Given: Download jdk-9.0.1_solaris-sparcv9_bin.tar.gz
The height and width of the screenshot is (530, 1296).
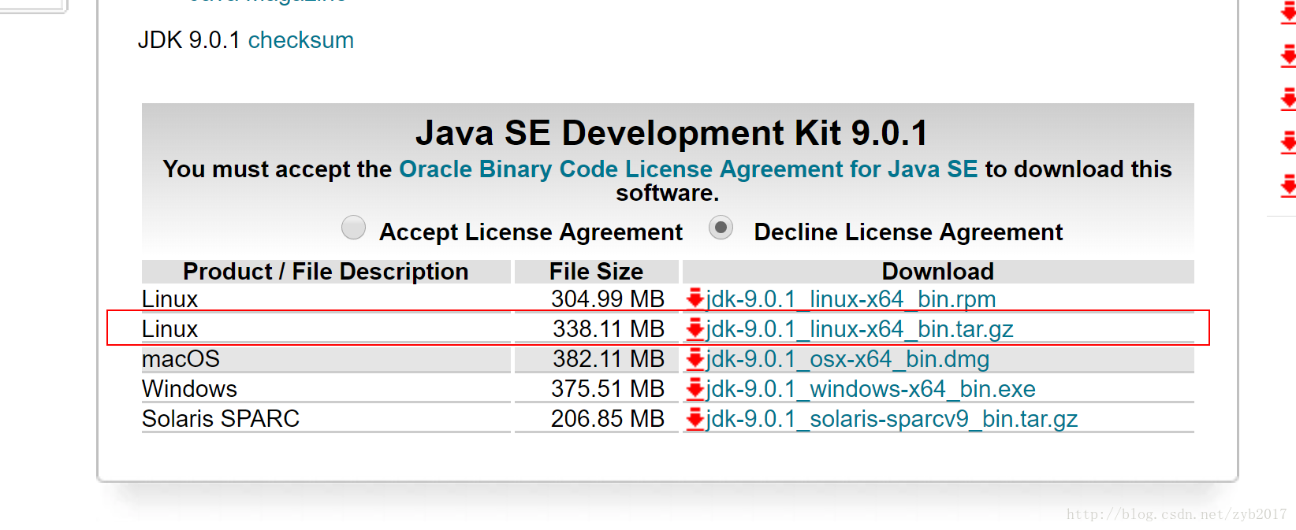Looking at the screenshot, I should point(892,419).
